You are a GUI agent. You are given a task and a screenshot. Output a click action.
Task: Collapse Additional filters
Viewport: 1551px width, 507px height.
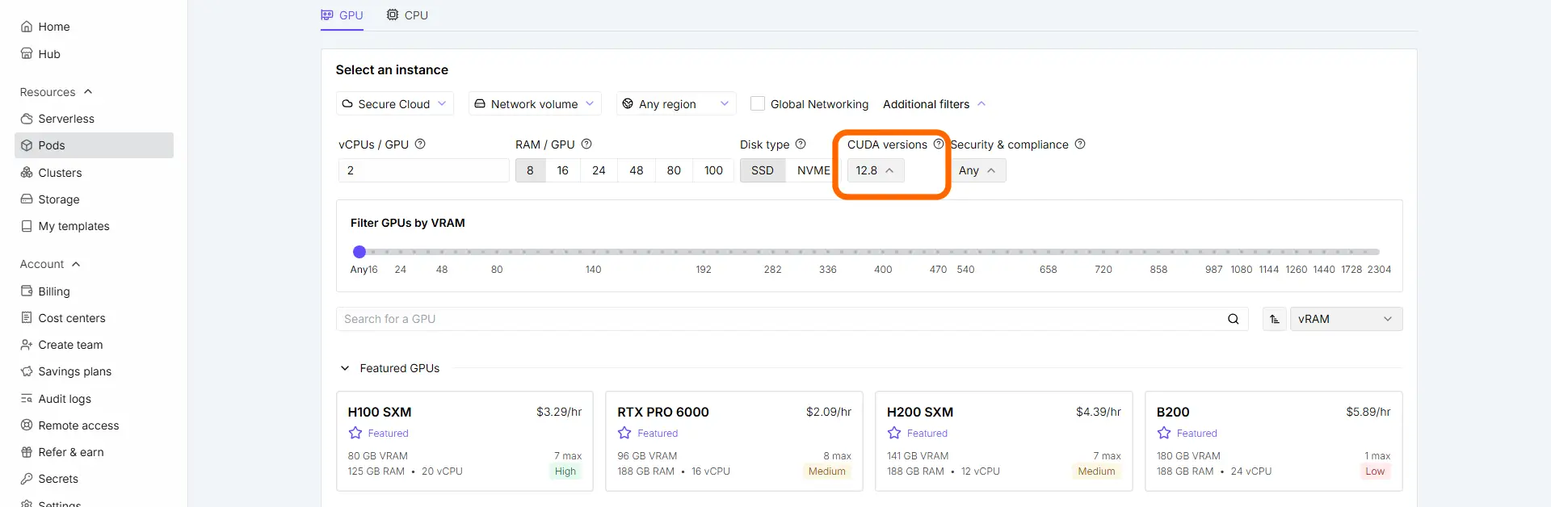click(935, 103)
